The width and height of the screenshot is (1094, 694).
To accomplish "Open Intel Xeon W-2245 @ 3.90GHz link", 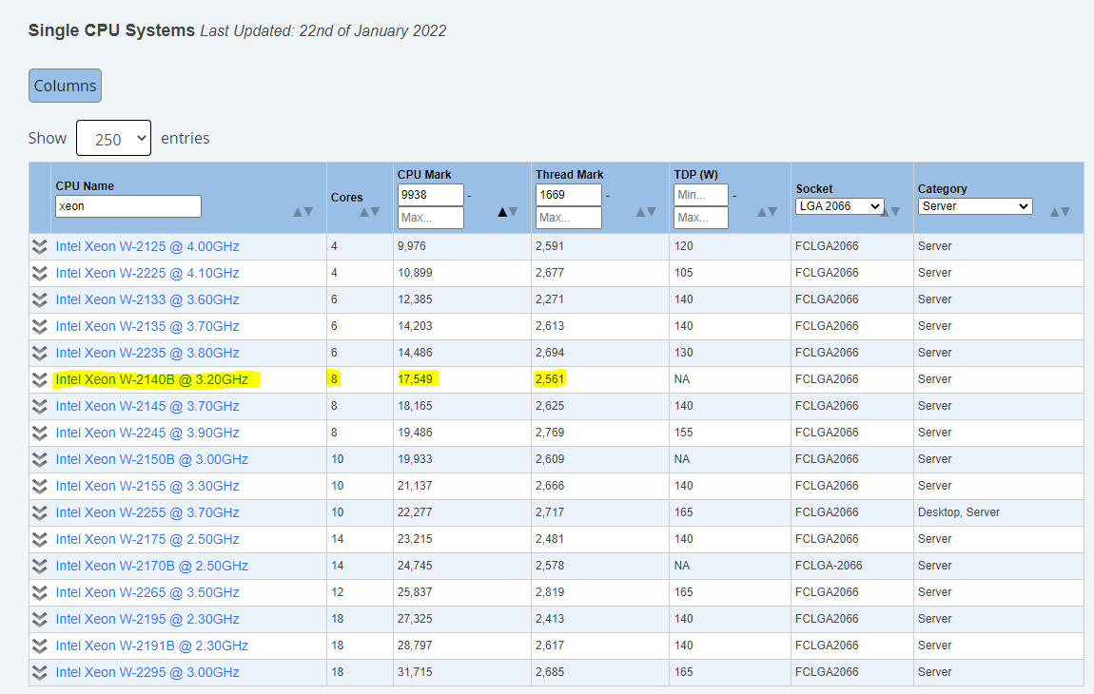I will click(x=147, y=434).
